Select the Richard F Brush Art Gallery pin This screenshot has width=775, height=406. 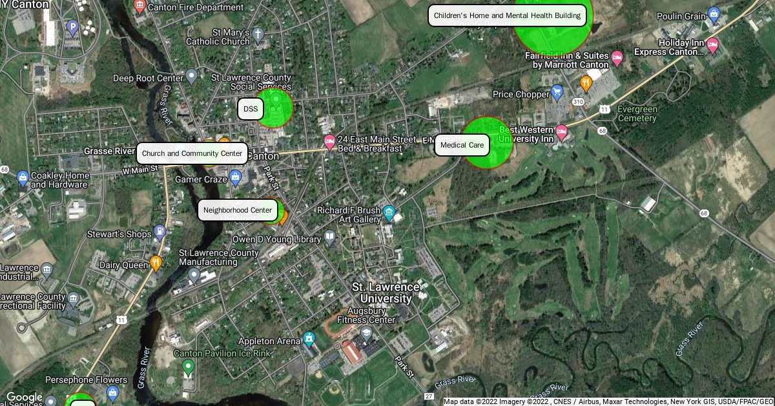tap(389, 212)
